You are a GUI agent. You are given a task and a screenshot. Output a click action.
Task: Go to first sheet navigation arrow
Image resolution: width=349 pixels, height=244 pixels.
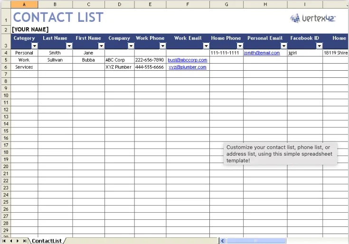pos(4,241)
